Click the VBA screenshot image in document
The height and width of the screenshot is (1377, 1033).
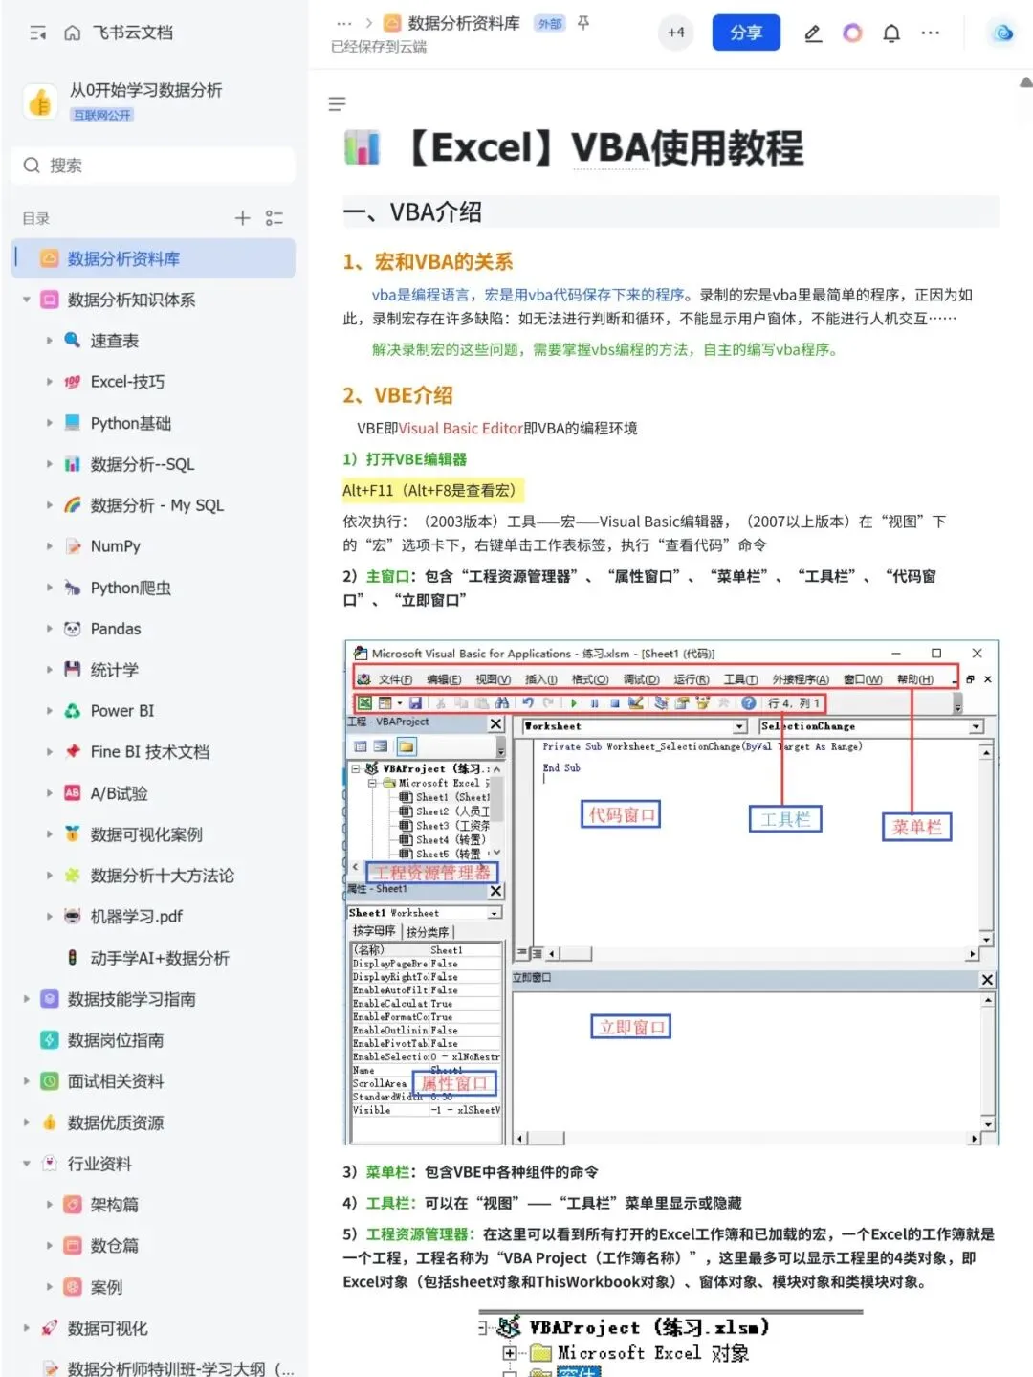[671, 893]
